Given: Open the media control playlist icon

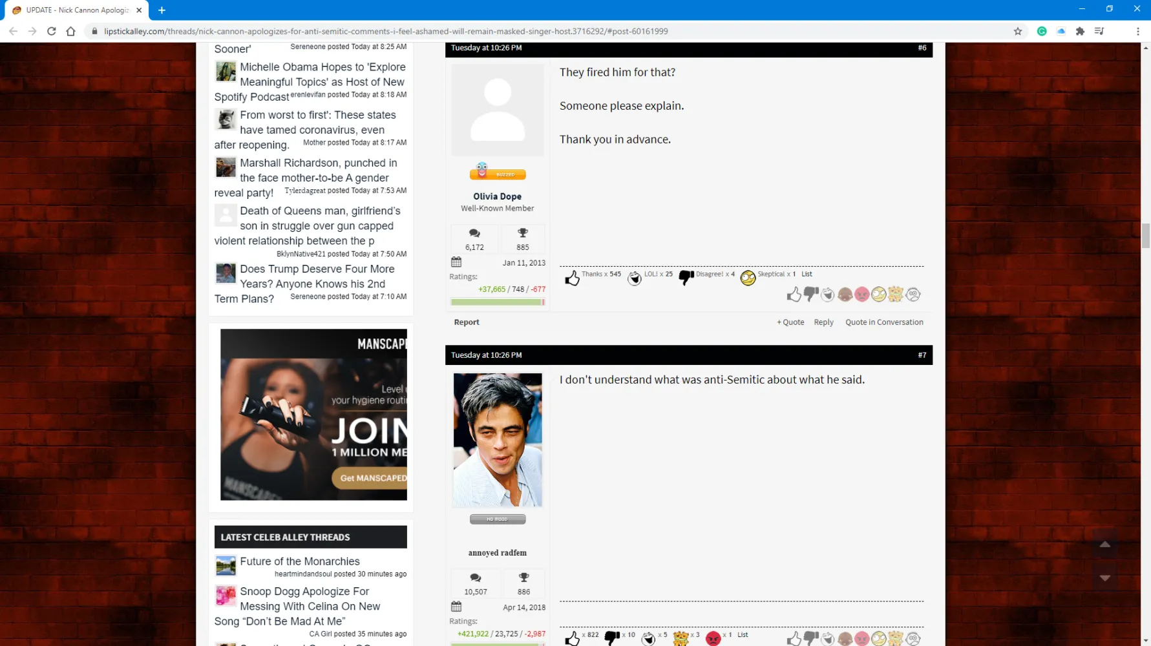Looking at the screenshot, I should (1099, 31).
